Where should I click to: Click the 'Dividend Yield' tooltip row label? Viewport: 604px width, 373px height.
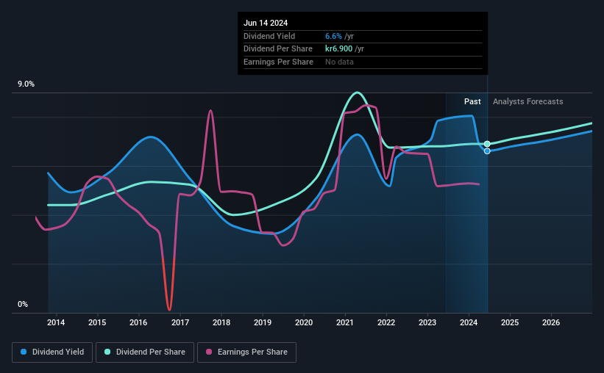(x=269, y=36)
